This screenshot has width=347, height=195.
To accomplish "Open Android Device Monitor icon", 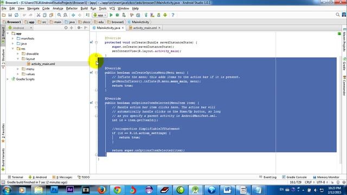I will coord(165,15).
